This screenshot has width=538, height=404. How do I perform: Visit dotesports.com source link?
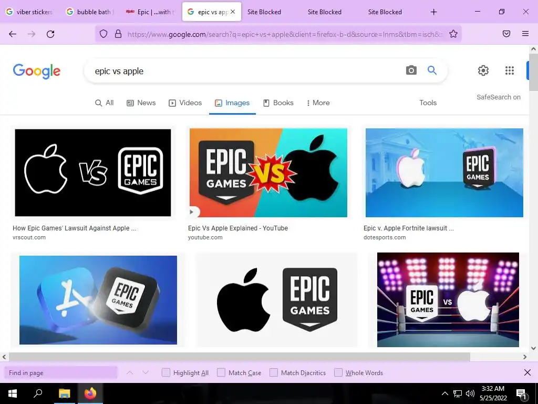click(x=385, y=237)
